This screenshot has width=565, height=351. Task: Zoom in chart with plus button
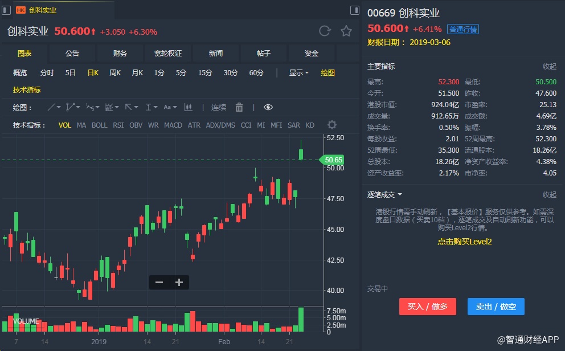coord(179,282)
